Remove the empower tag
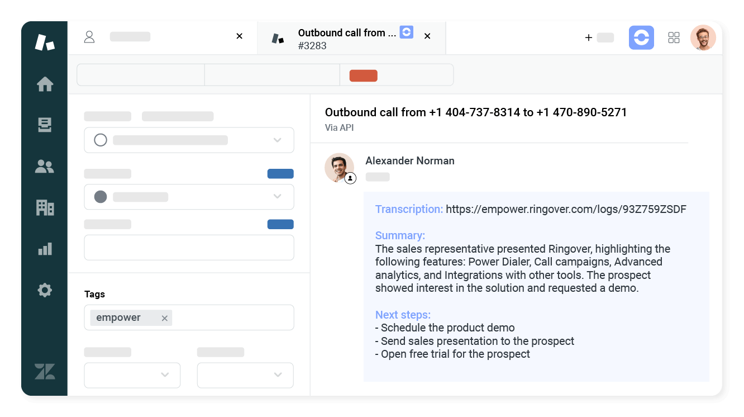The image size is (744, 417). (x=164, y=318)
